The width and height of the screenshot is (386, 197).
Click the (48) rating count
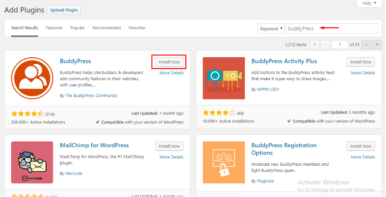click(240, 113)
